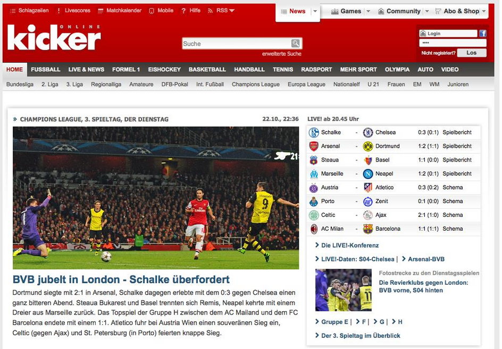Expand the Games dropdown arrow
502x349 pixels.
point(368,11)
